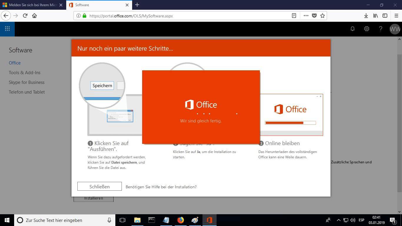The width and height of the screenshot is (402, 226).
Task: Select Skype for Business in sidebar
Action: pyautogui.click(x=26, y=82)
